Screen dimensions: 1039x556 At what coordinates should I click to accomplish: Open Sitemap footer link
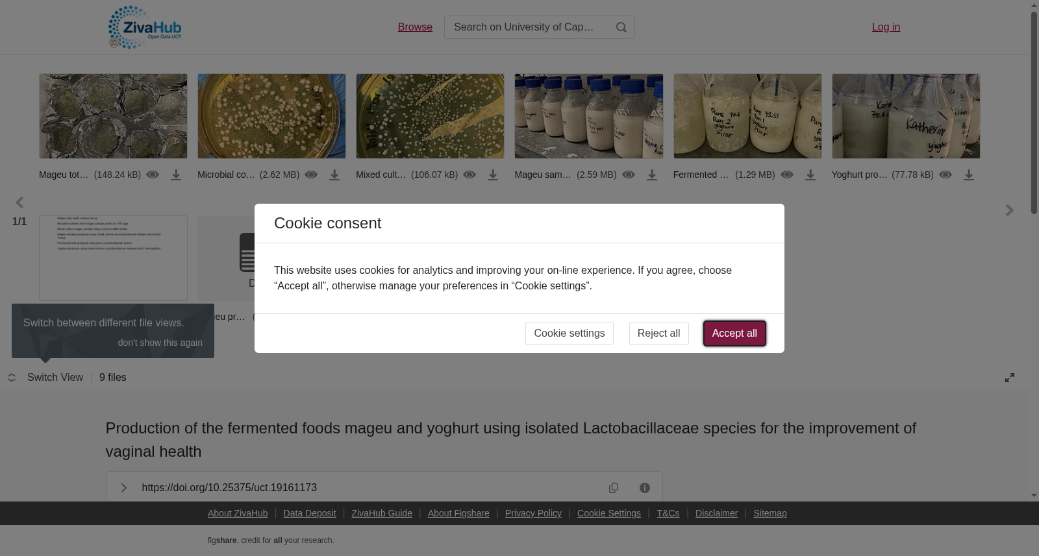(x=770, y=513)
